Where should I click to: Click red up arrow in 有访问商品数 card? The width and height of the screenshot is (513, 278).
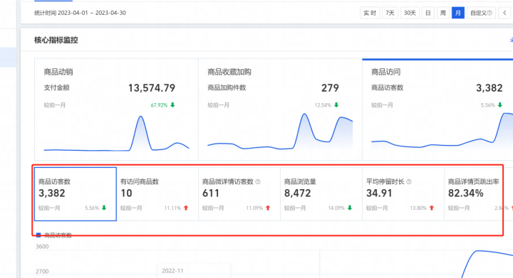click(x=186, y=208)
